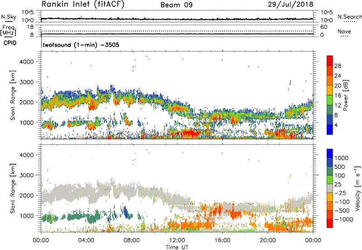Click the blue top segment of Velocity colorbar
362x250 pixels.
coord(330,153)
